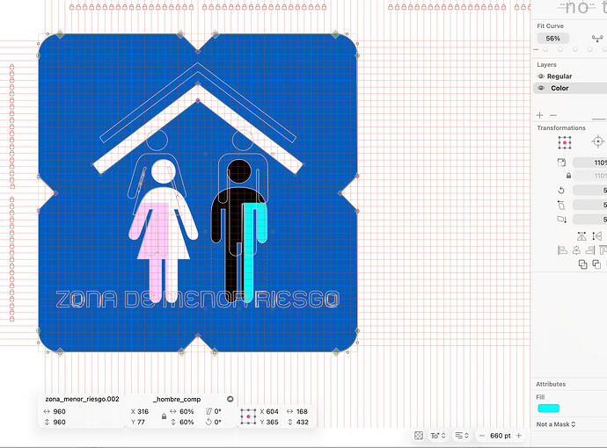Click the rotation value field in Transformations
The width and height of the screenshot is (607, 448).
pos(590,190)
